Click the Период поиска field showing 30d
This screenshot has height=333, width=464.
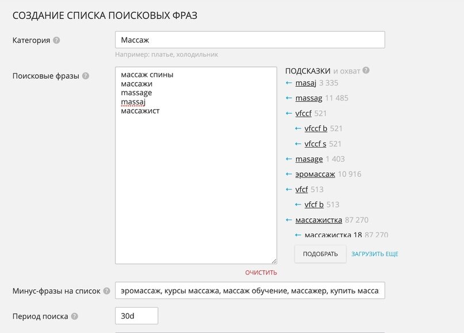[136, 316]
